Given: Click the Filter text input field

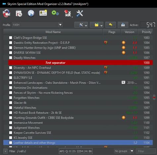Looking at the screenshot, I should point(145,151).
